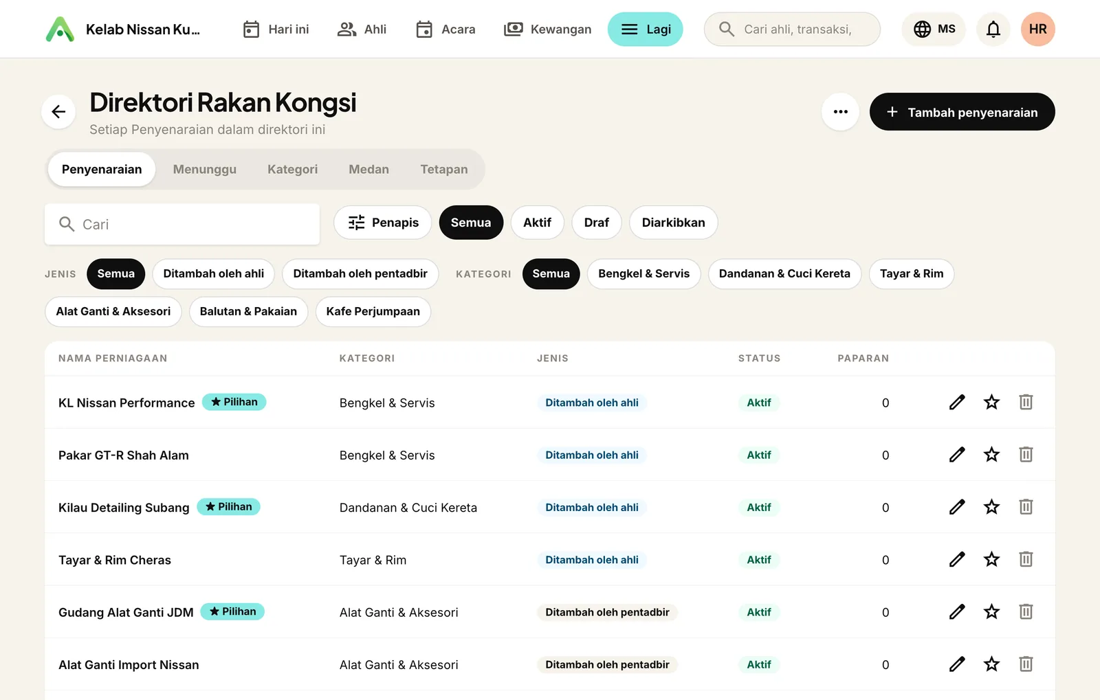
Task: Open the three-dot more options menu
Action: click(x=840, y=111)
